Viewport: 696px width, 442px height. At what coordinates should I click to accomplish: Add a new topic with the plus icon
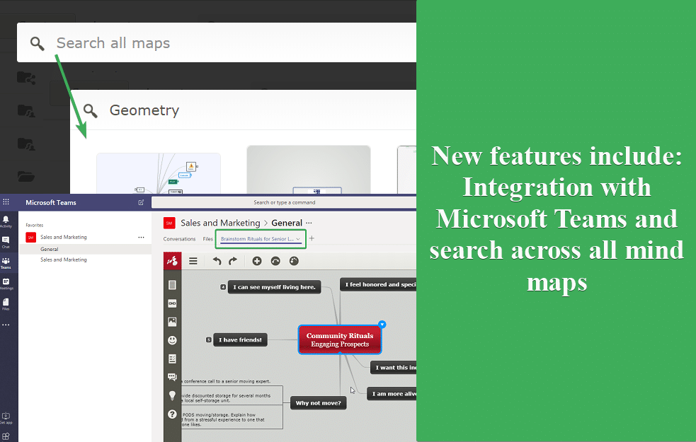click(257, 261)
